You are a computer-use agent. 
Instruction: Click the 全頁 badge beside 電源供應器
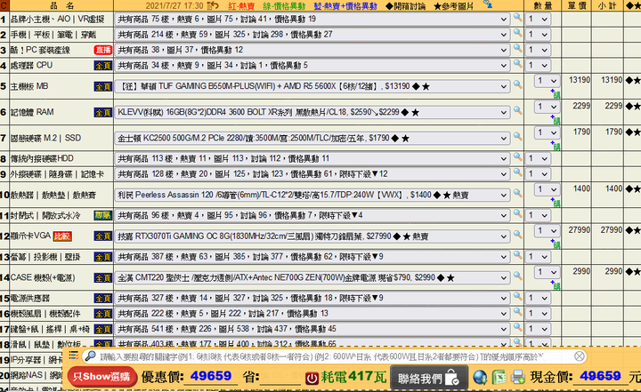(103, 298)
